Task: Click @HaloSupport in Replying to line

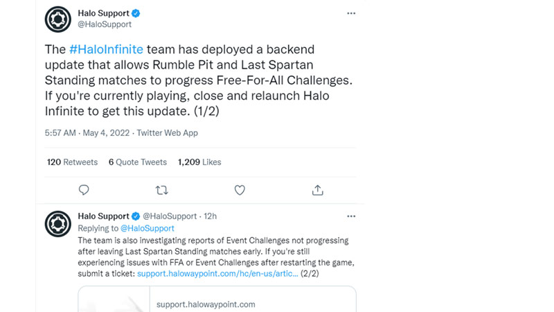Action: click(148, 228)
